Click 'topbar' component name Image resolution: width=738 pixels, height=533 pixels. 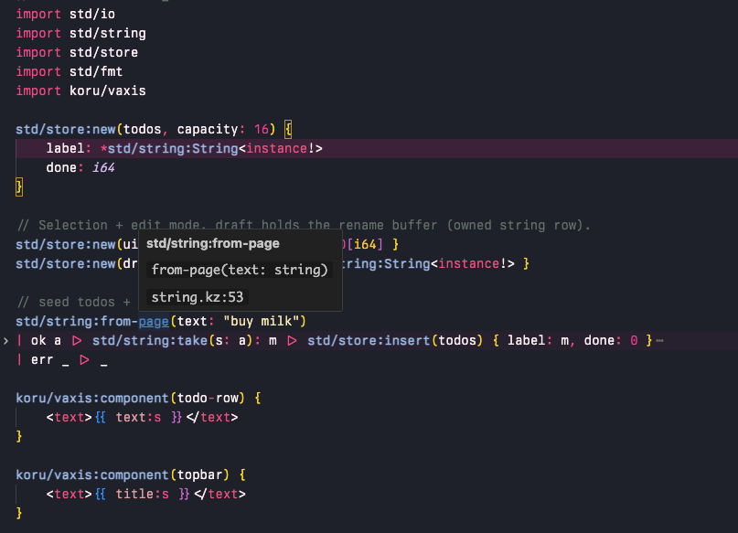click(x=200, y=474)
